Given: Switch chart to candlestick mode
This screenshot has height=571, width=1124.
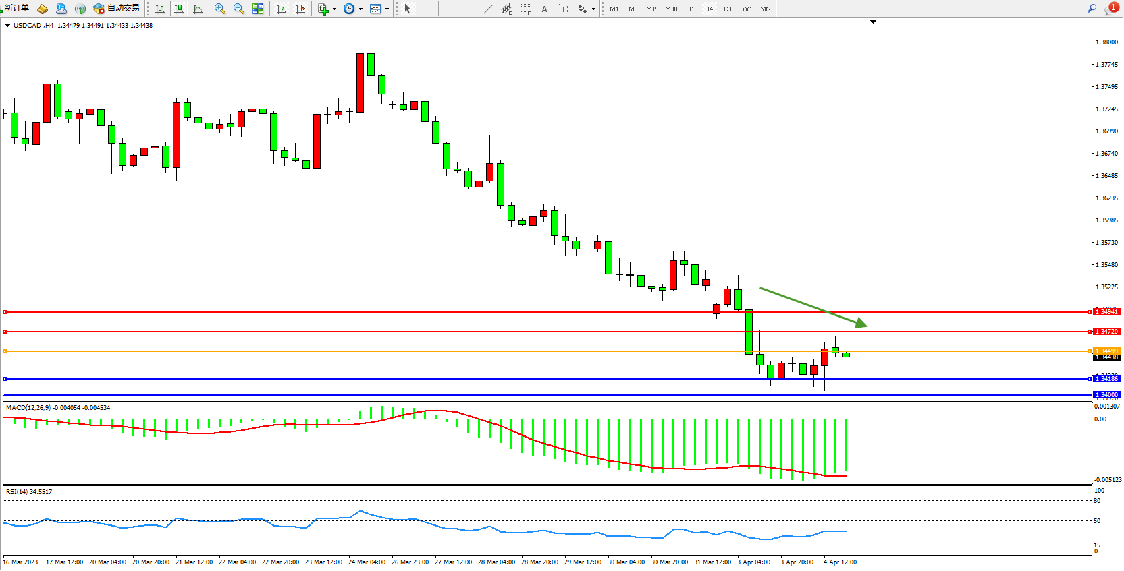Looking at the screenshot, I should tap(178, 9).
